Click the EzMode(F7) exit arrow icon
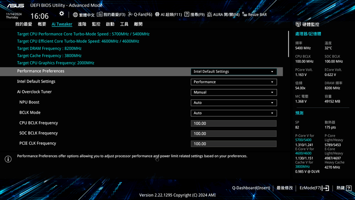The width and height of the screenshot is (355, 200). [325, 188]
